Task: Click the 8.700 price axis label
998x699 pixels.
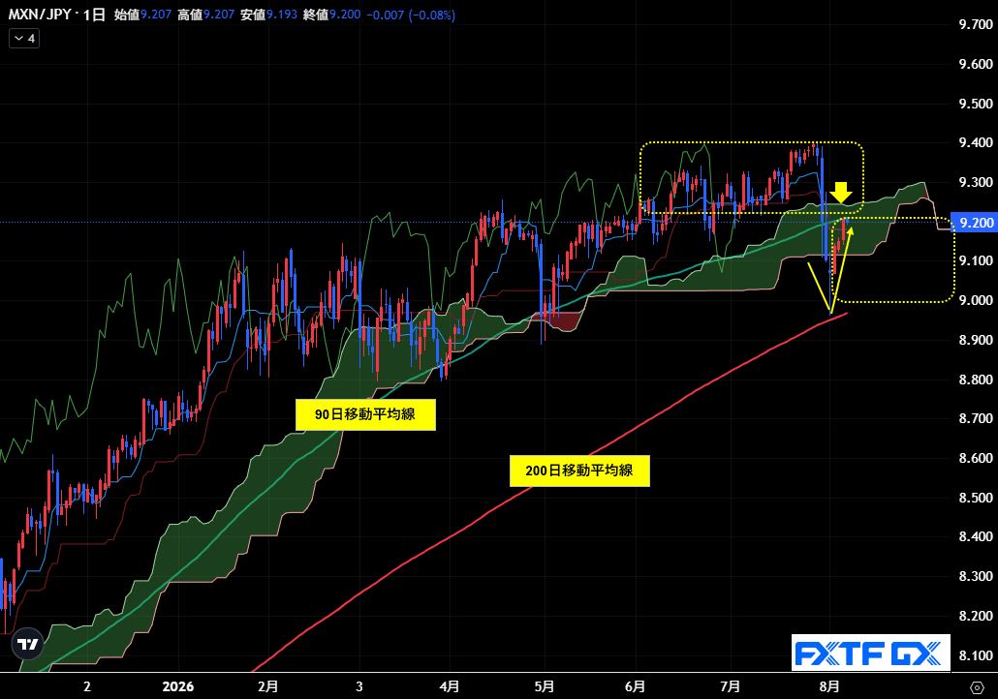Action: (x=976, y=418)
